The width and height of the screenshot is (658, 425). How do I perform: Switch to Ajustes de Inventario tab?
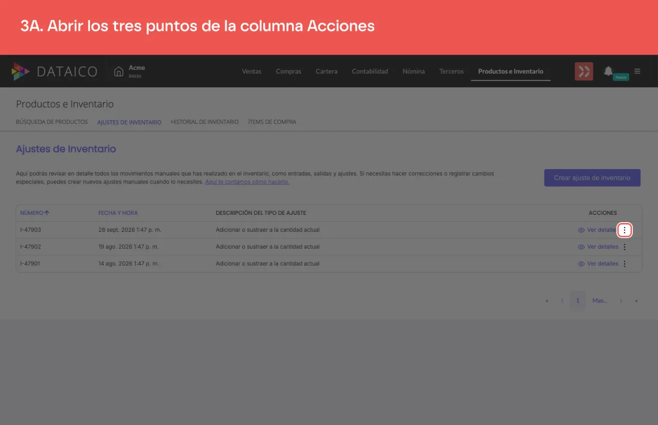(129, 122)
